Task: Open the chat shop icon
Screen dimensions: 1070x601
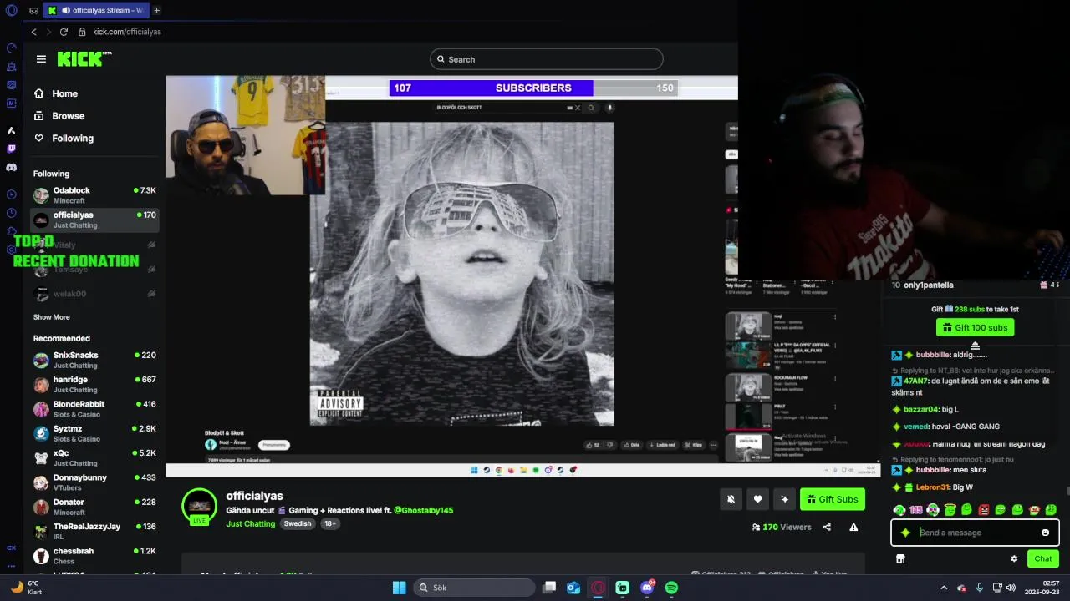Action: 900,558
